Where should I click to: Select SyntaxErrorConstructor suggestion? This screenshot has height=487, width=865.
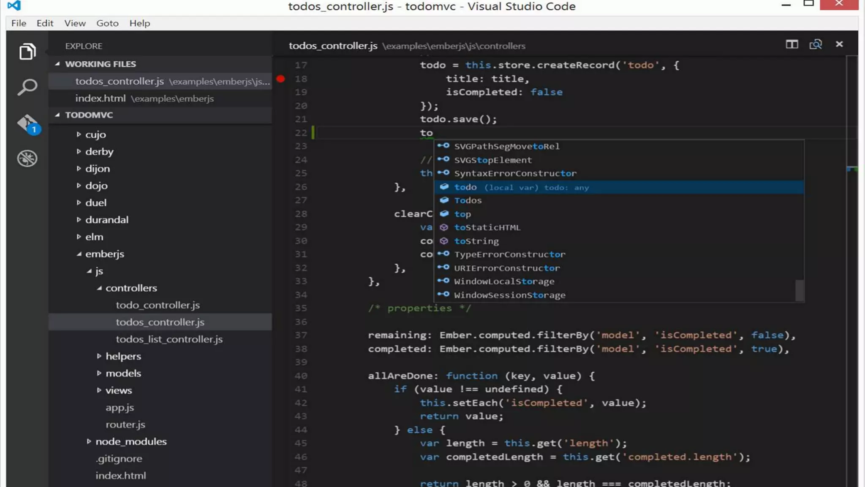[619, 173]
